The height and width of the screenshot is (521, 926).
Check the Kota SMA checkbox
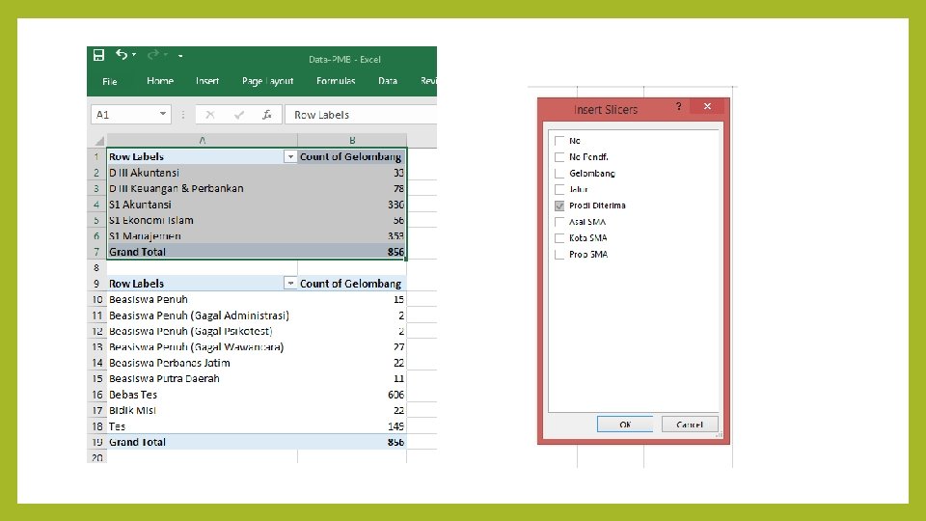[x=559, y=238]
